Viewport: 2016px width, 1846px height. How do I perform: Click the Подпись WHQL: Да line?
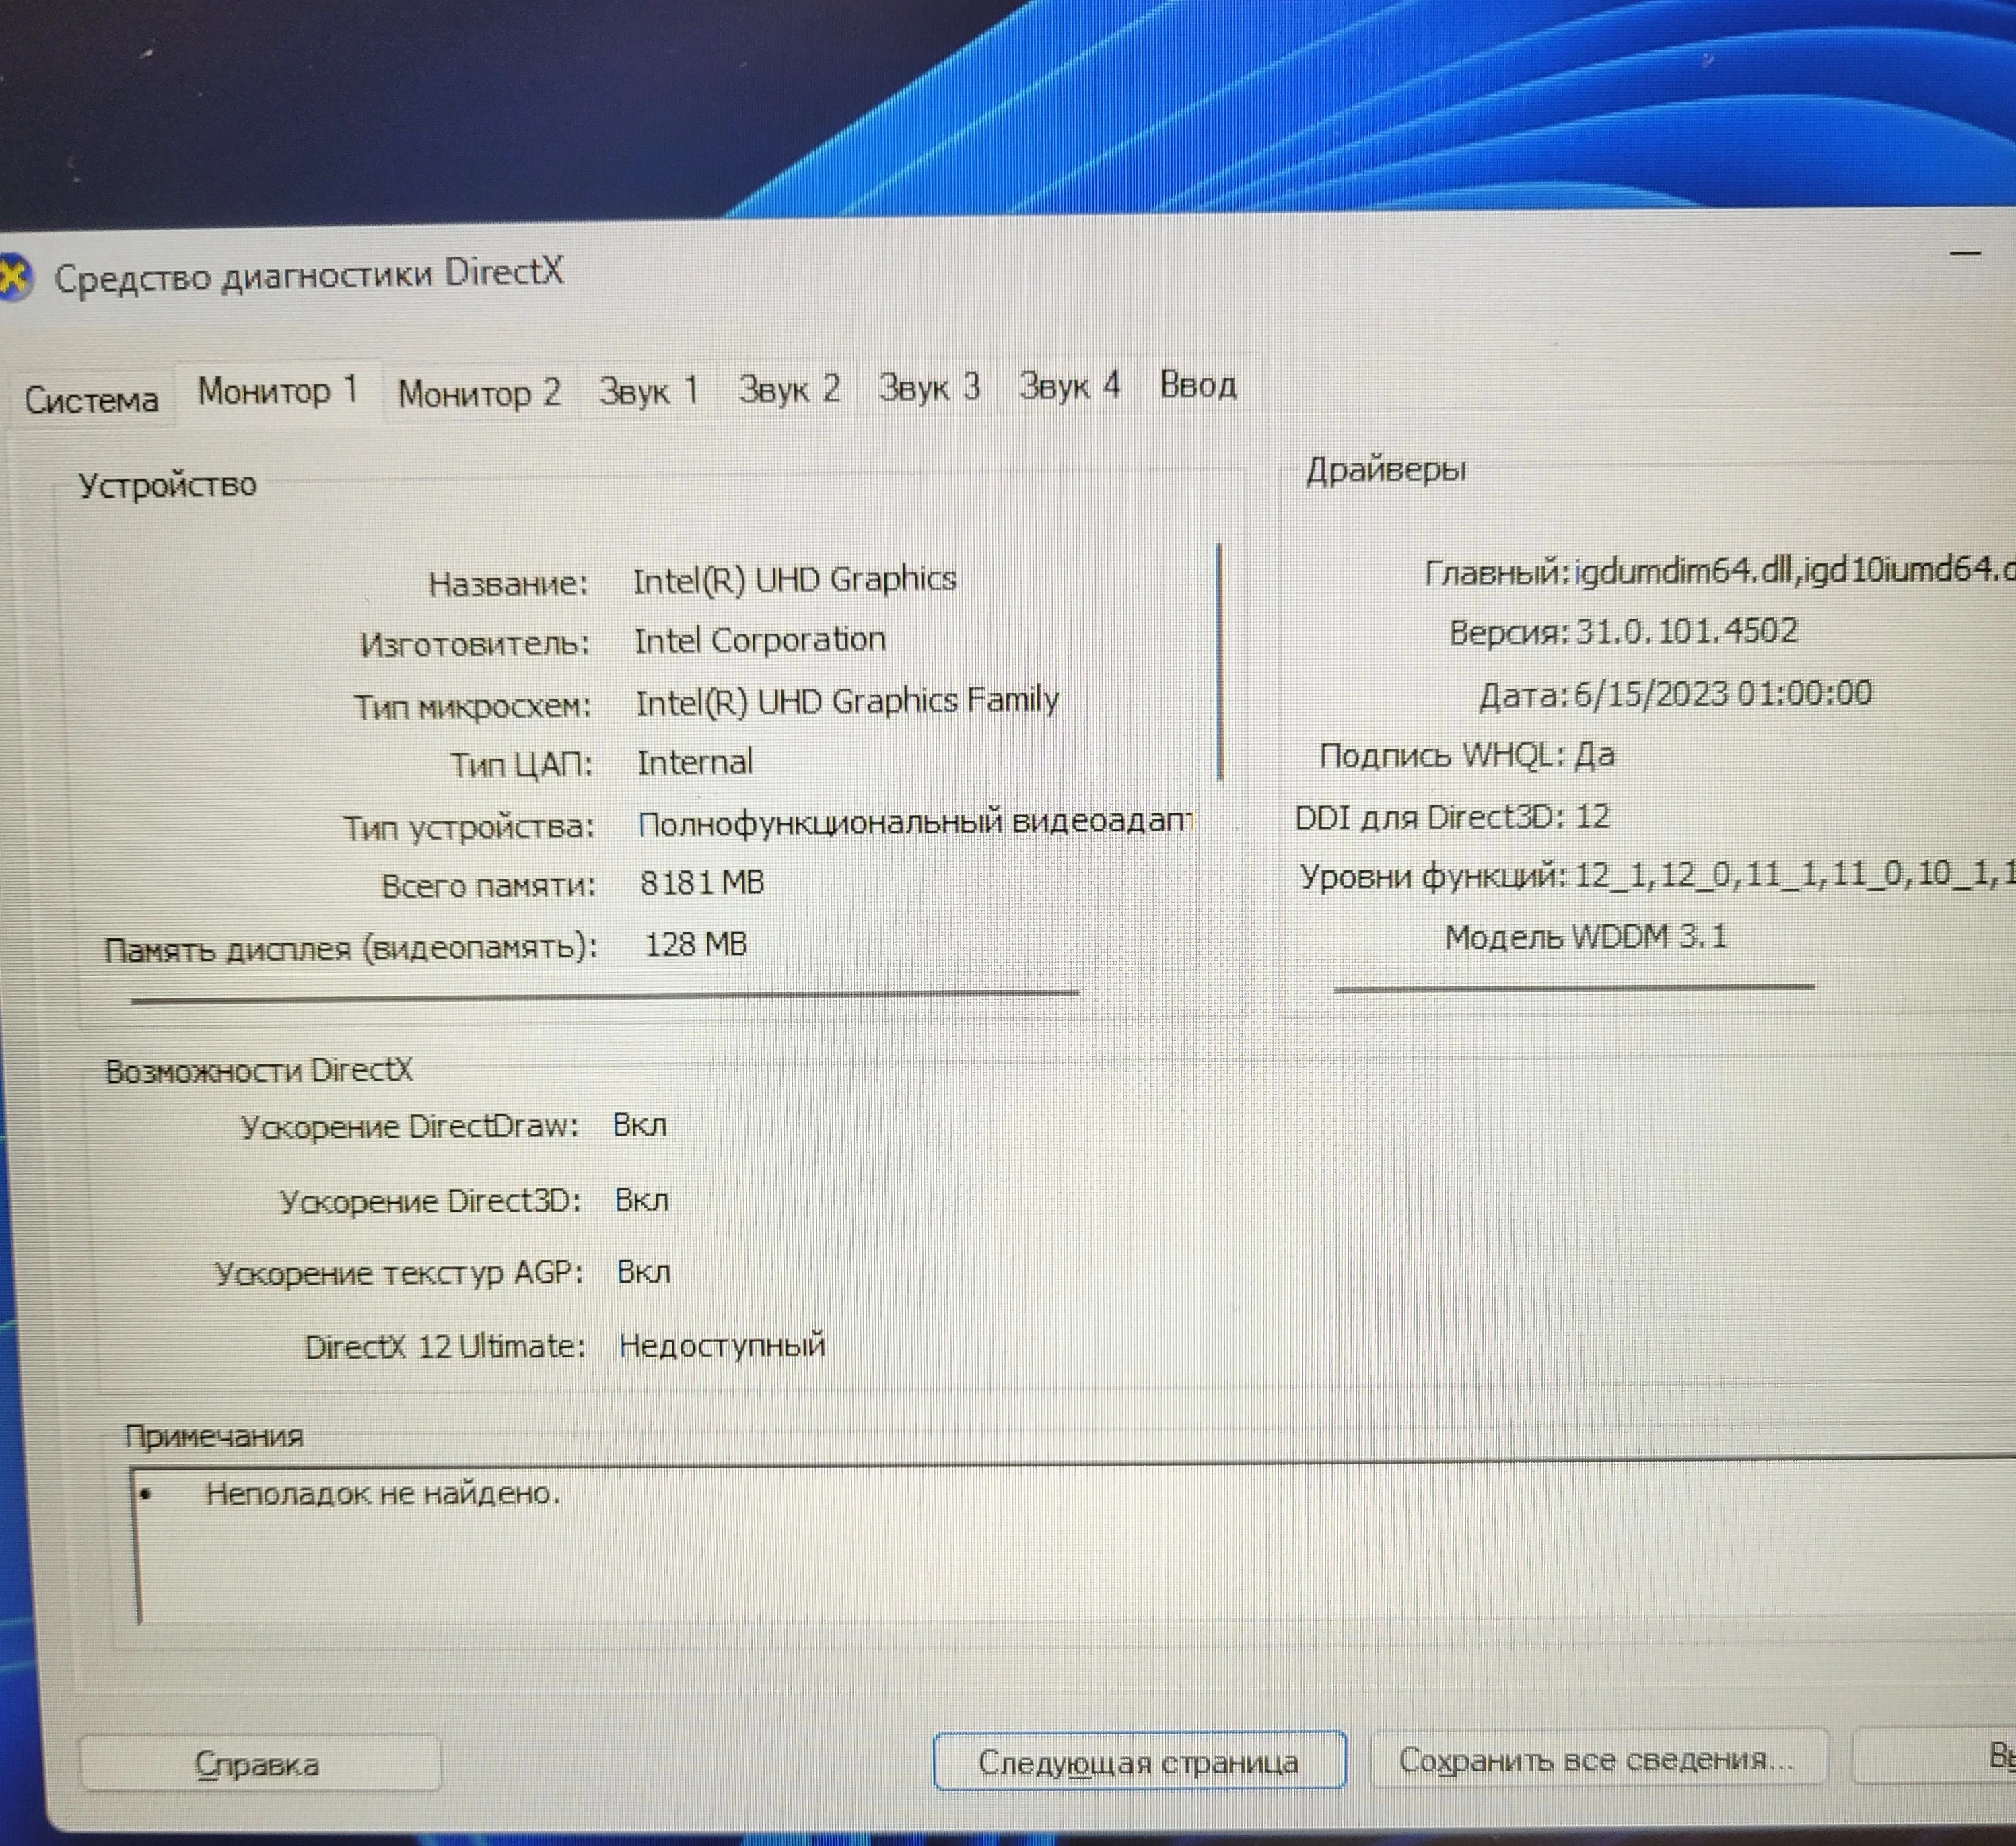[1467, 755]
